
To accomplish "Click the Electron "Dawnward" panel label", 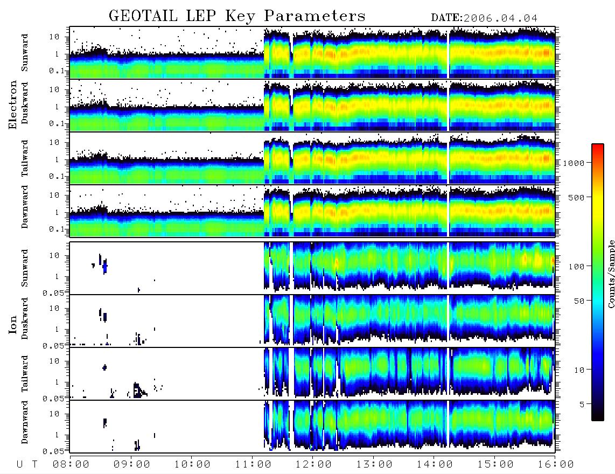I will pos(25,207).
